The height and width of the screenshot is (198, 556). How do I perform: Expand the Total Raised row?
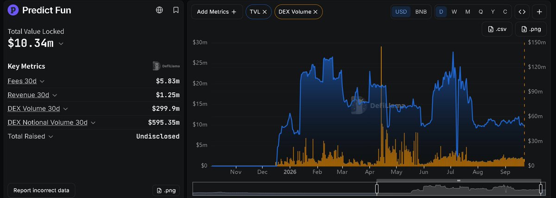51,137
